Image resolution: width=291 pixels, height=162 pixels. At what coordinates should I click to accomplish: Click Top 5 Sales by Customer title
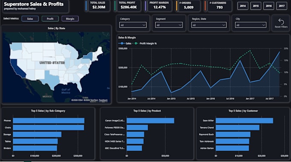click(243, 111)
